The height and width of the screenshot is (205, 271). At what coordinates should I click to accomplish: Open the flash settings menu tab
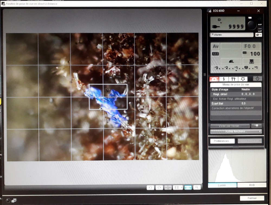click(x=224, y=79)
